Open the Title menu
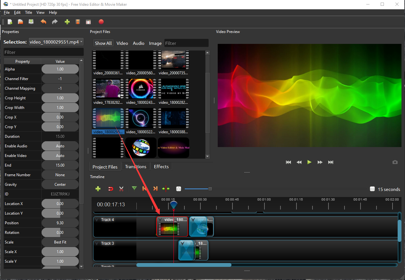Image resolution: width=405 pixels, height=280 pixels. click(x=28, y=12)
